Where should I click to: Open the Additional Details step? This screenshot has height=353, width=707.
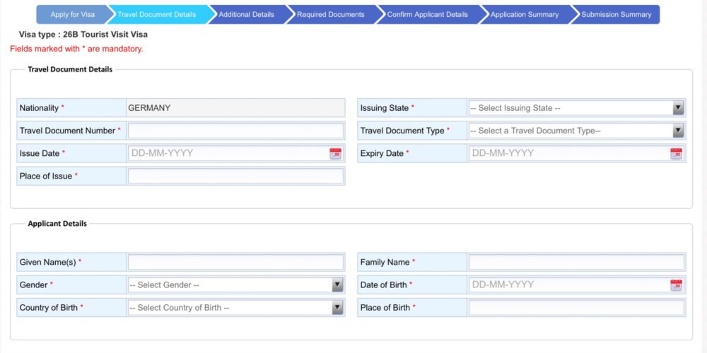pyautogui.click(x=247, y=14)
